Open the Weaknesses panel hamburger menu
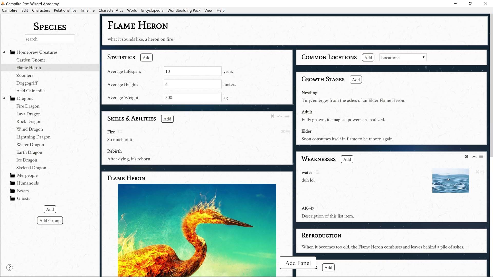The width and height of the screenshot is (493, 277). 481,156
